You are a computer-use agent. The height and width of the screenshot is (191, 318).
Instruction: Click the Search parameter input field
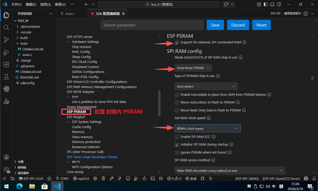click(x=152, y=25)
